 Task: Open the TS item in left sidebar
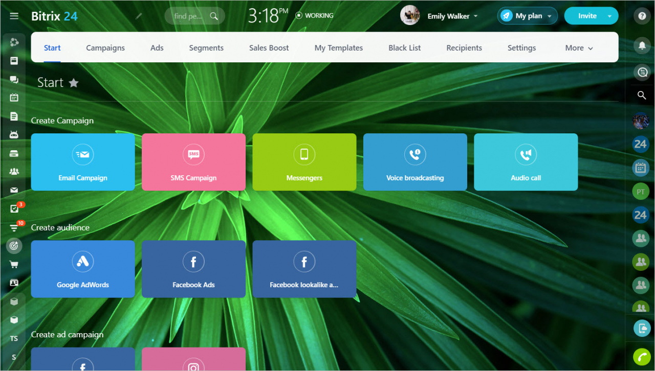point(14,338)
